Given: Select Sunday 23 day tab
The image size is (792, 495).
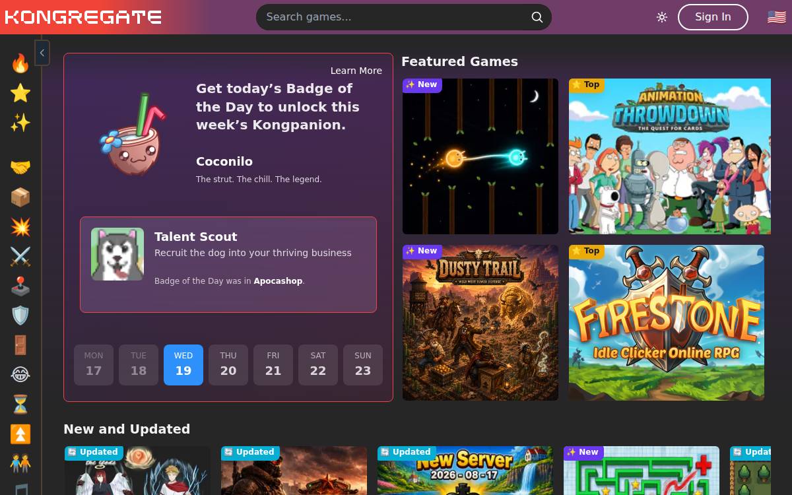Looking at the screenshot, I should pos(363,364).
